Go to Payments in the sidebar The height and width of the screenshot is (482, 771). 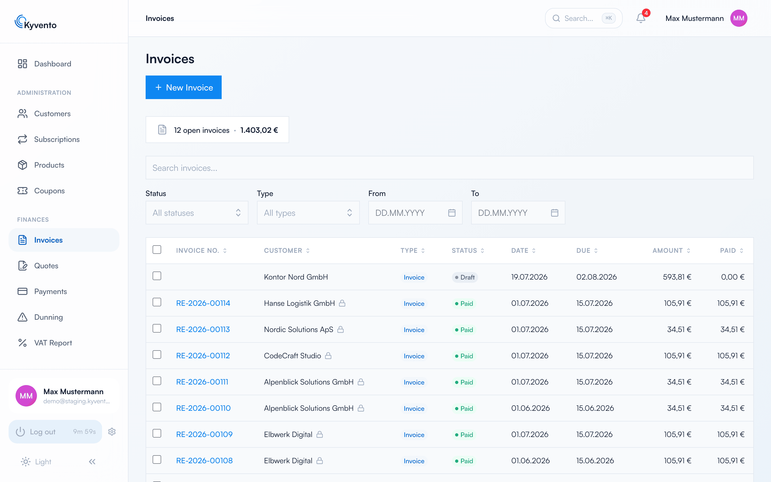coord(64,291)
